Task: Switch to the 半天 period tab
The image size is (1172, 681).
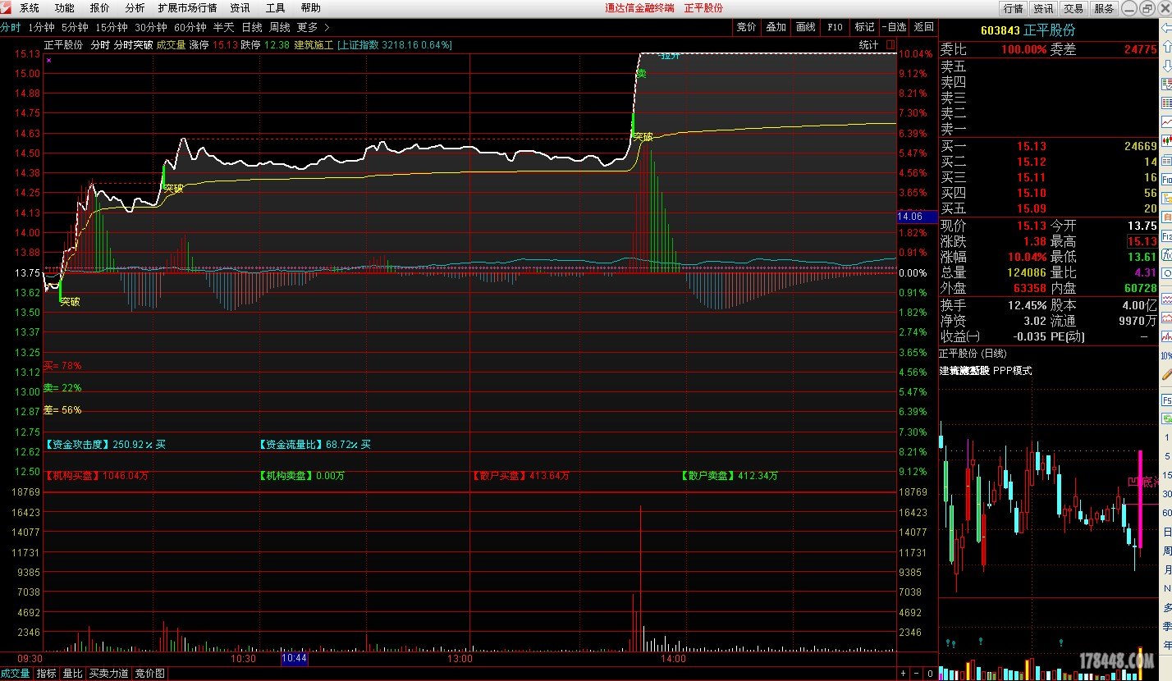Action: [x=223, y=26]
